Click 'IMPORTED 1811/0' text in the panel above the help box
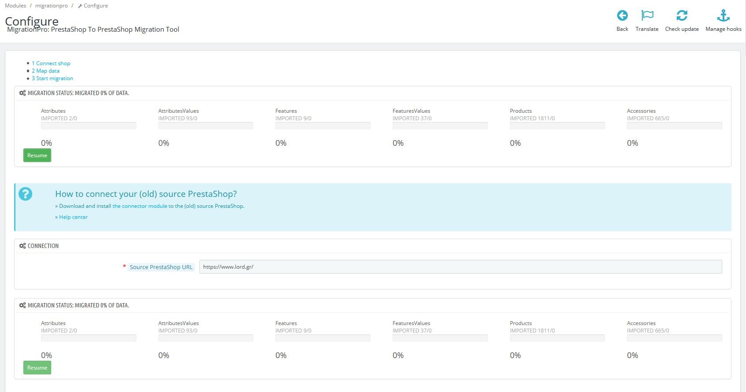 [x=532, y=118]
